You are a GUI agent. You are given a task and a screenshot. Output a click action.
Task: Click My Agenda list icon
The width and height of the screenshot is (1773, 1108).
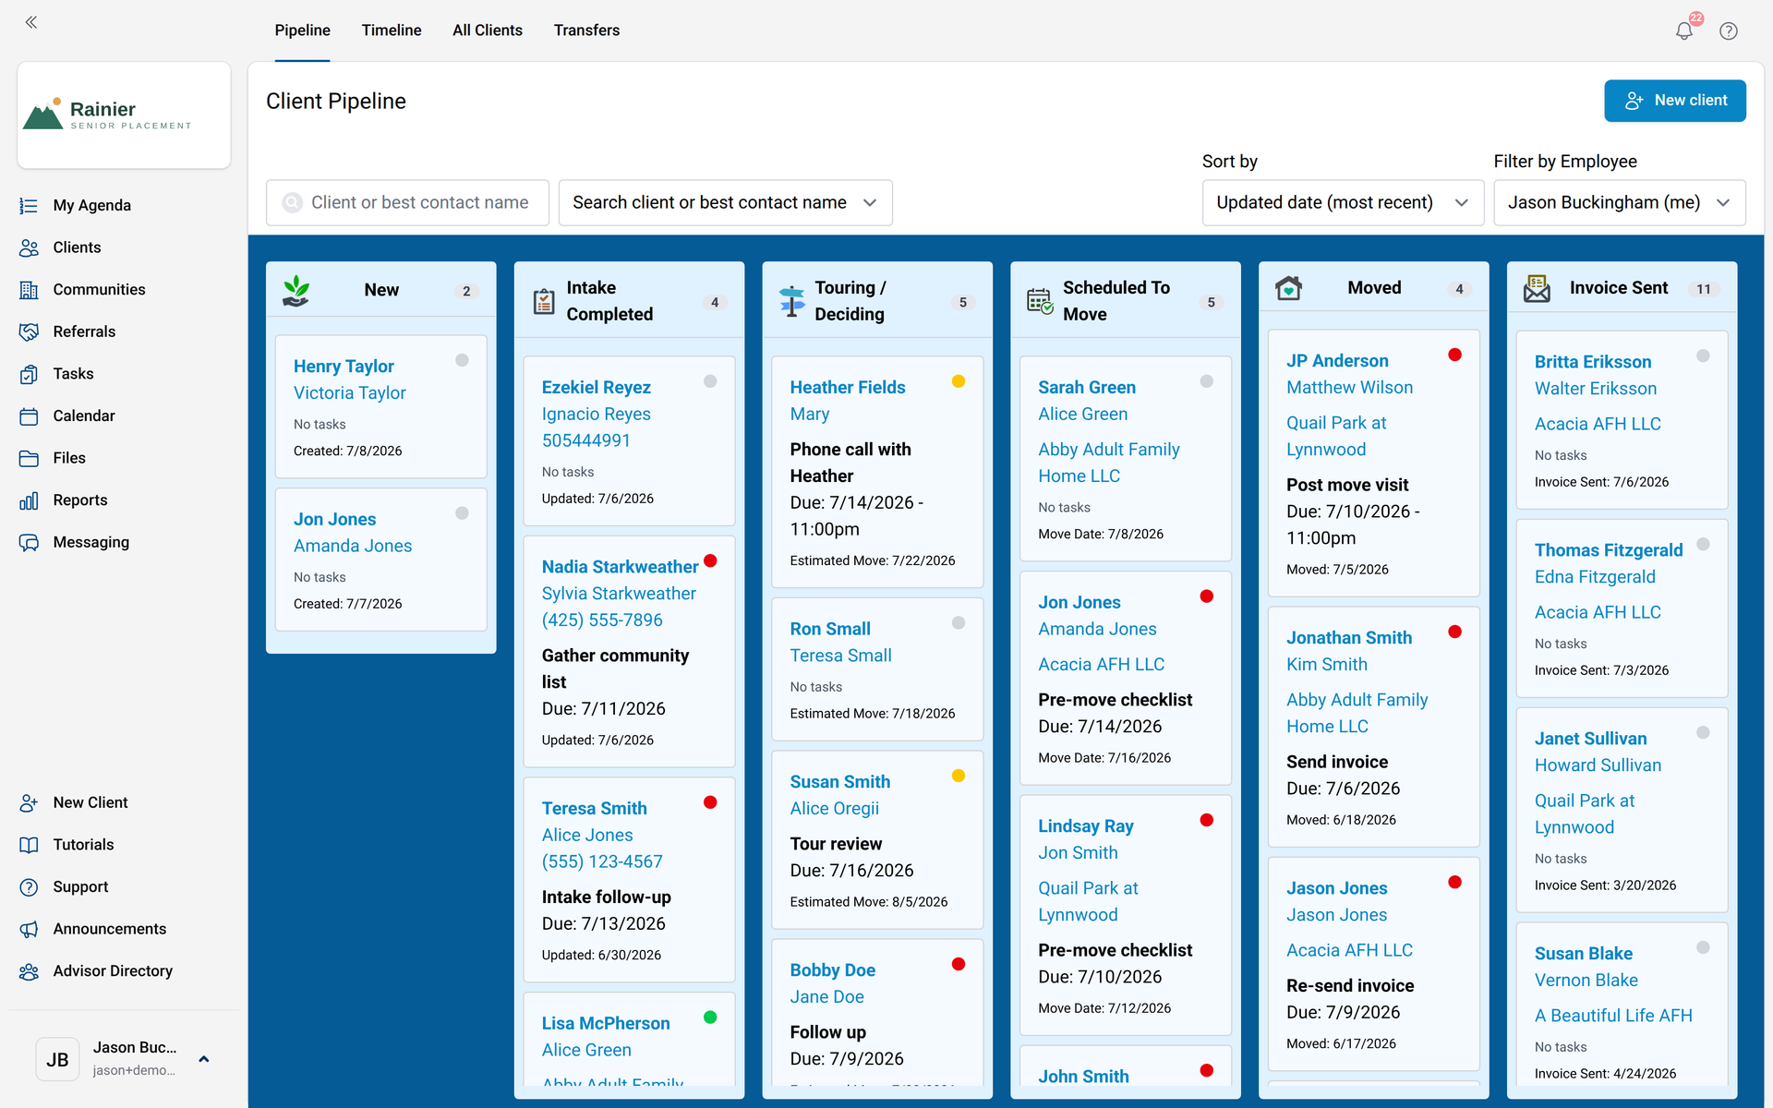pos(29,206)
